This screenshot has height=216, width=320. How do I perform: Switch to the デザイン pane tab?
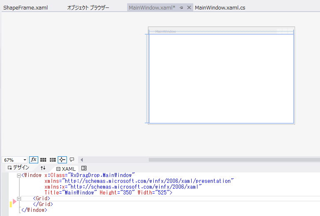[19, 168]
